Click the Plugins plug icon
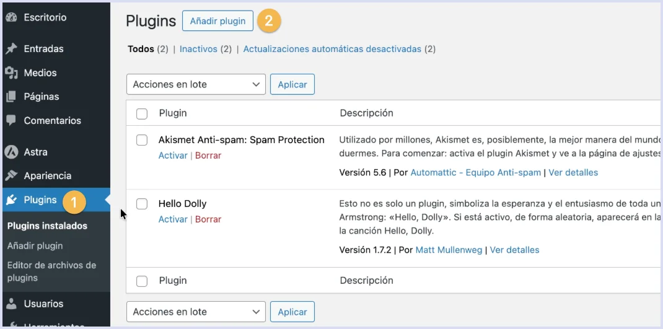This screenshot has width=663, height=329. (11, 200)
